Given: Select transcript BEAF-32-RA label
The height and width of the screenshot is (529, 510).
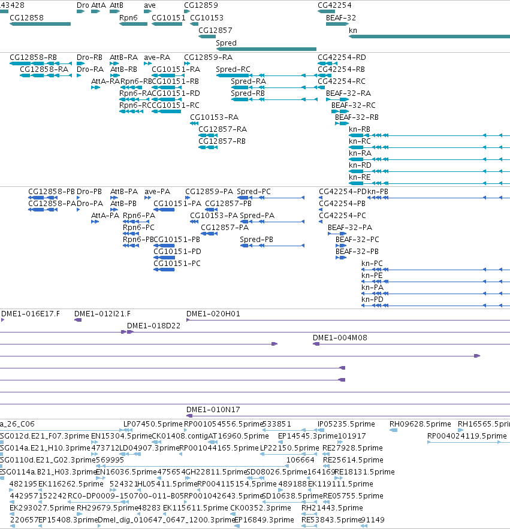Looking at the screenshot, I should (x=348, y=93).
